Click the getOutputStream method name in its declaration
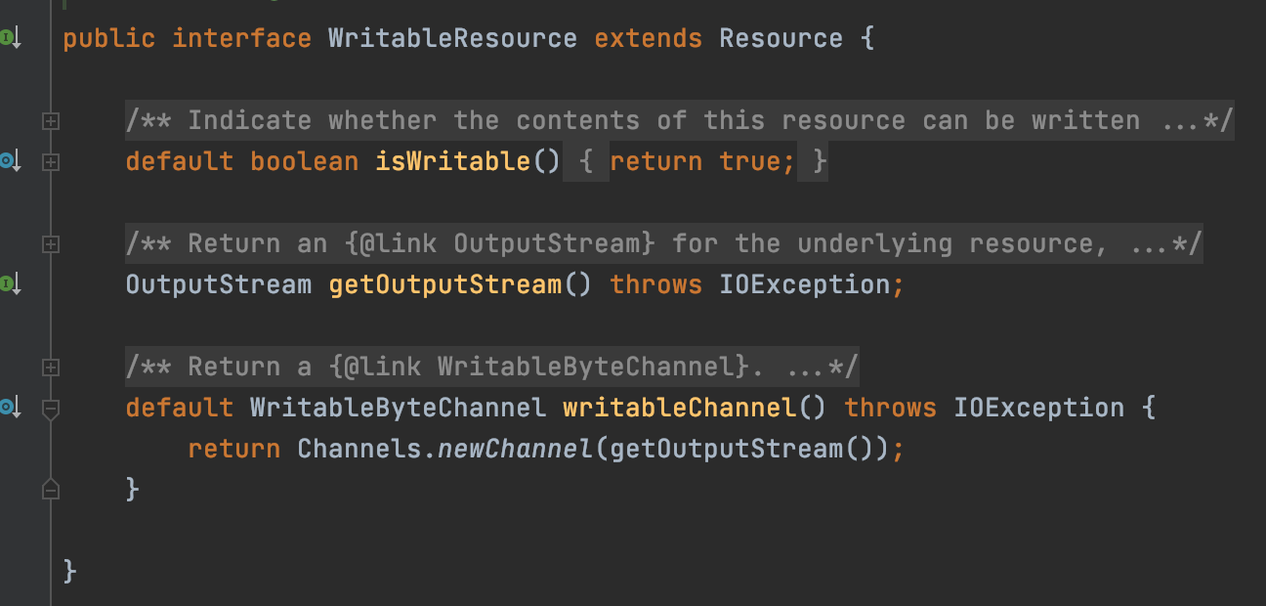The image size is (1266, 606). point(444,284)
